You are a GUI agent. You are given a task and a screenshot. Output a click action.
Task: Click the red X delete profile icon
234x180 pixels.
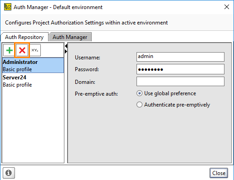click(22, 50)
